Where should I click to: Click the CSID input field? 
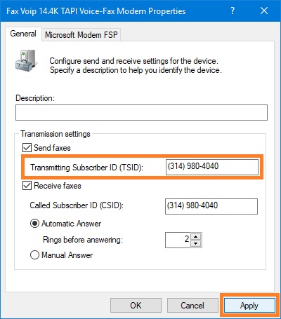coord(211,206)
